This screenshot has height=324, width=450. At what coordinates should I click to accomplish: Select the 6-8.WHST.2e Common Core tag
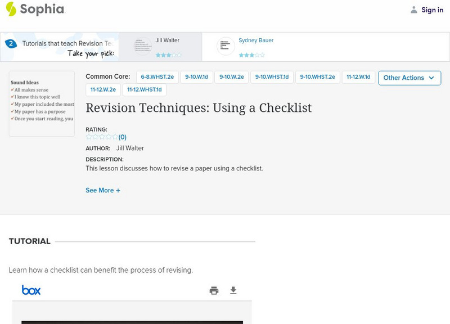click(x=157, y=77)
